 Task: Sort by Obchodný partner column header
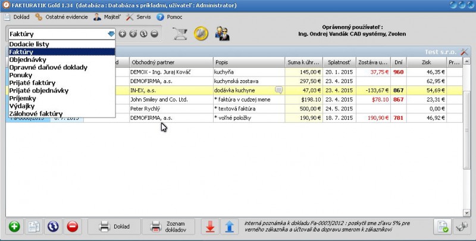coord(171,62)
